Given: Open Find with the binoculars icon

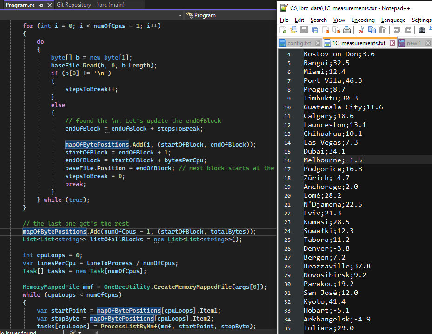Looking at the screenshot, I should coord(422,30).
